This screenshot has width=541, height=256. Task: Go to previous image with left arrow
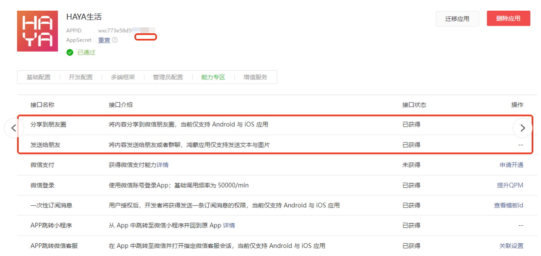pos(14,128)
